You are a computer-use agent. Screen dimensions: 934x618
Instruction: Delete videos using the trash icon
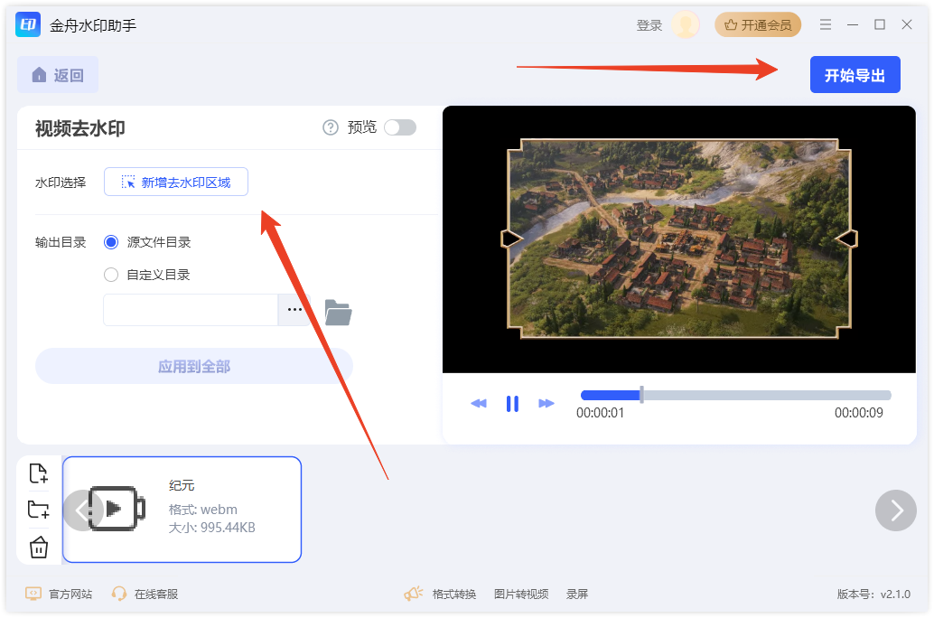pos(39,547)
